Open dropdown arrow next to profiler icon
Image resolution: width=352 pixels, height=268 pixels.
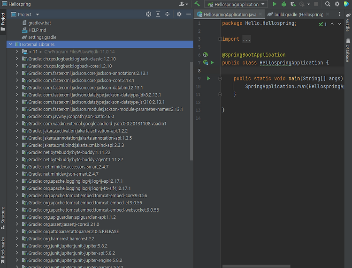[309, 4]
